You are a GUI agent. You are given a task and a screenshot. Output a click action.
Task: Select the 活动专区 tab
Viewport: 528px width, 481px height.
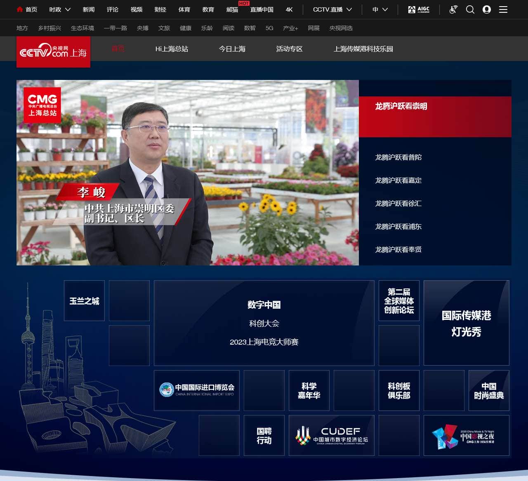(289, 49)
